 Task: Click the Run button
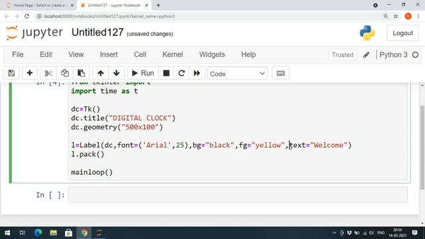pos(143,73)
